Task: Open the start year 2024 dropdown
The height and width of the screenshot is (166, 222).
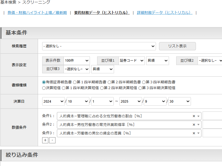Action: (54, 102)
